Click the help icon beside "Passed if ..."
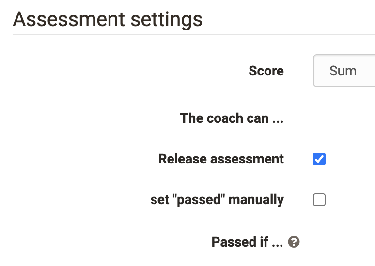The height and width of the screenshot is (266, 375). click(294, 242)
